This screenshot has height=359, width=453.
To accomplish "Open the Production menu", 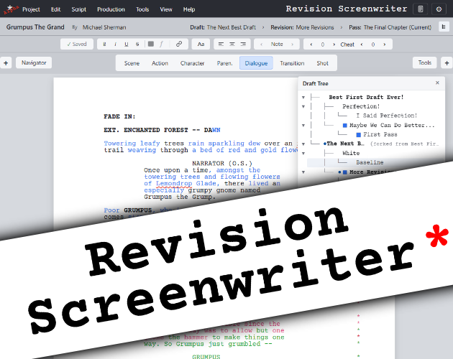I will 111,9.
